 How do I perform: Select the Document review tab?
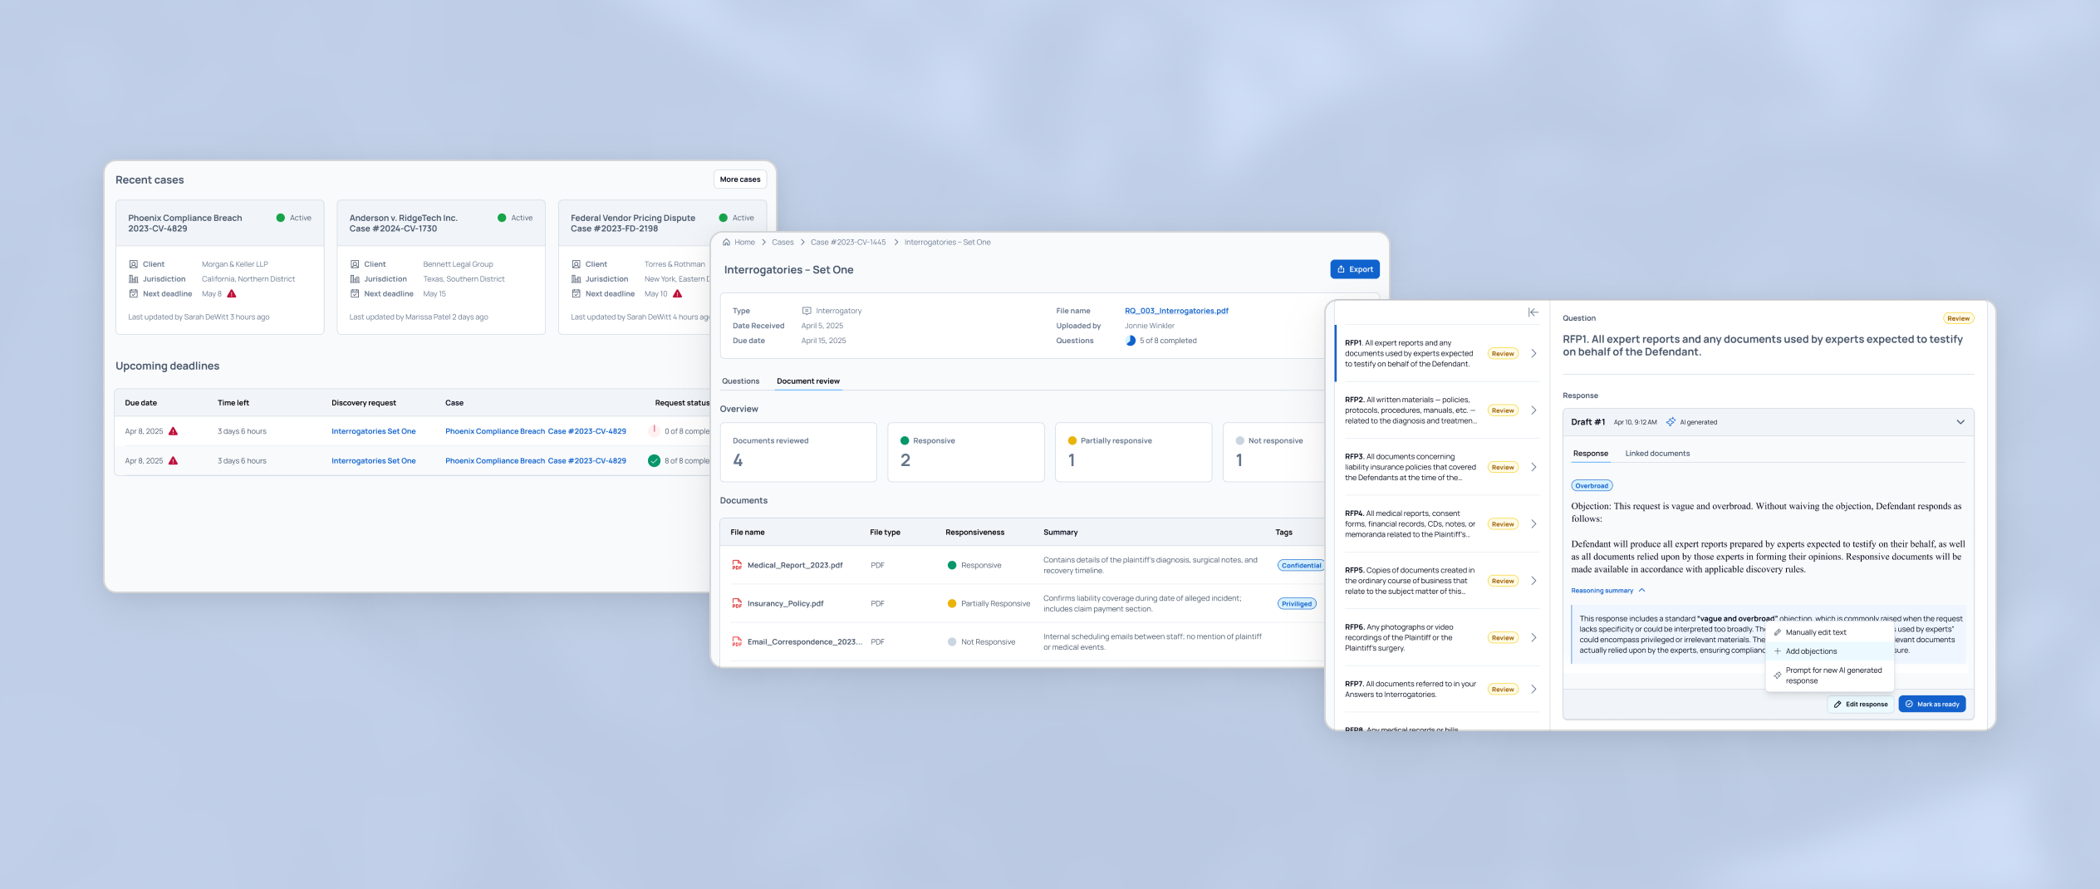point(808,381)
